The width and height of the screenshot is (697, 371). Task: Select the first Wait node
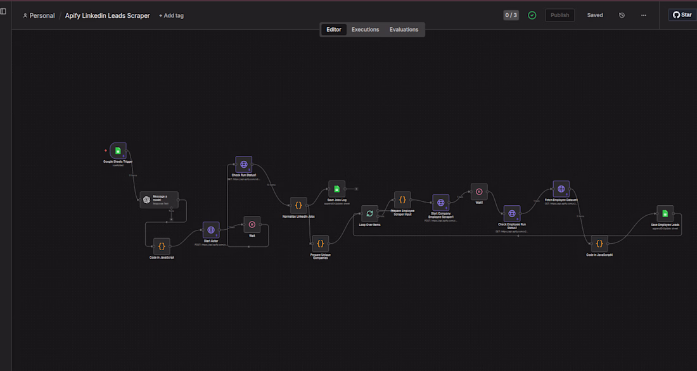[252, 225]
